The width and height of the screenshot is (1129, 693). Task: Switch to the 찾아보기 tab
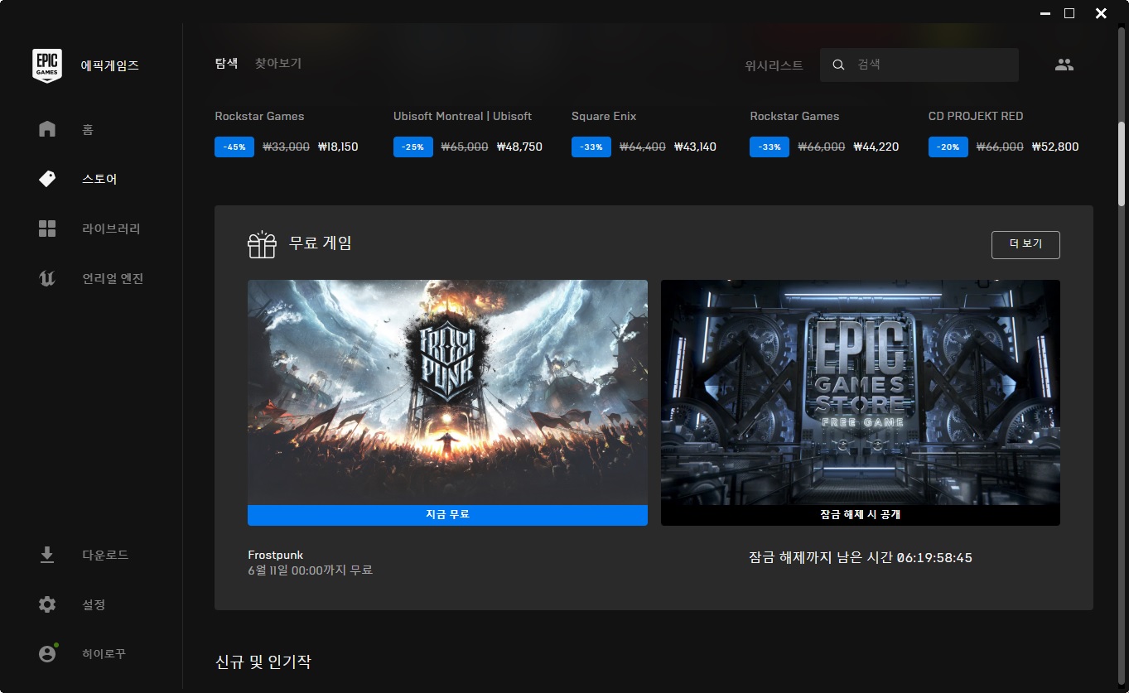pos(278,63)
